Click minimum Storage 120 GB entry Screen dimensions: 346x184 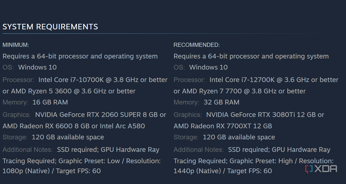(68, 137)
